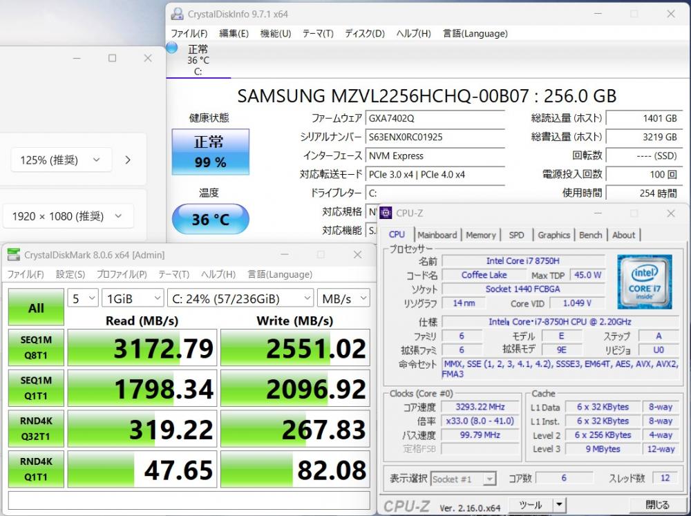Viewport: 691px width, 516px height.
Task: Open the MB/s unit dropdown
Action: click(343, 298)
